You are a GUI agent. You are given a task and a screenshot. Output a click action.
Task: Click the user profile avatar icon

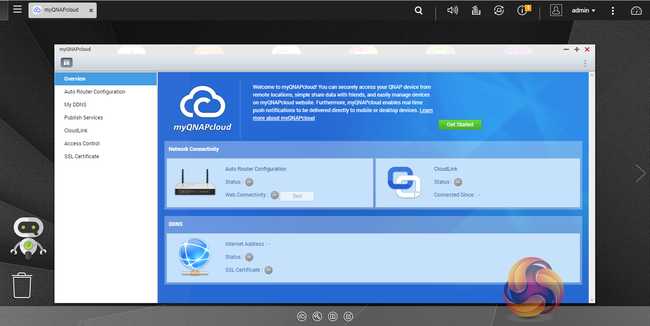pyautogui.click(x=556, y=10)
